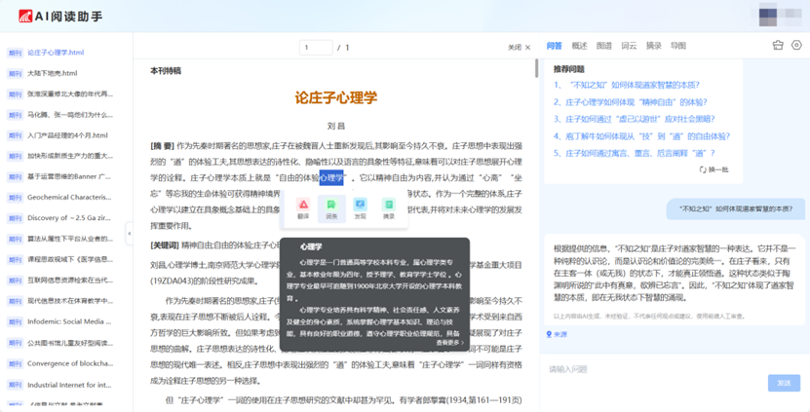Click the [关键词] keywords label
Screen dimensions: 810x412
tap(165, 244)
